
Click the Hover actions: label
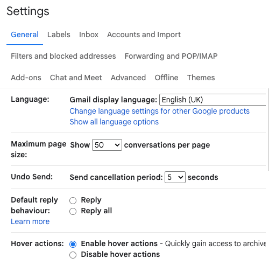coord(37,243)
